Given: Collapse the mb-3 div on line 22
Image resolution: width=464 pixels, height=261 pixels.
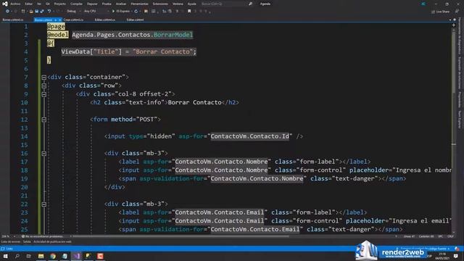Looking at the screenshot, I should coord(43,204).
